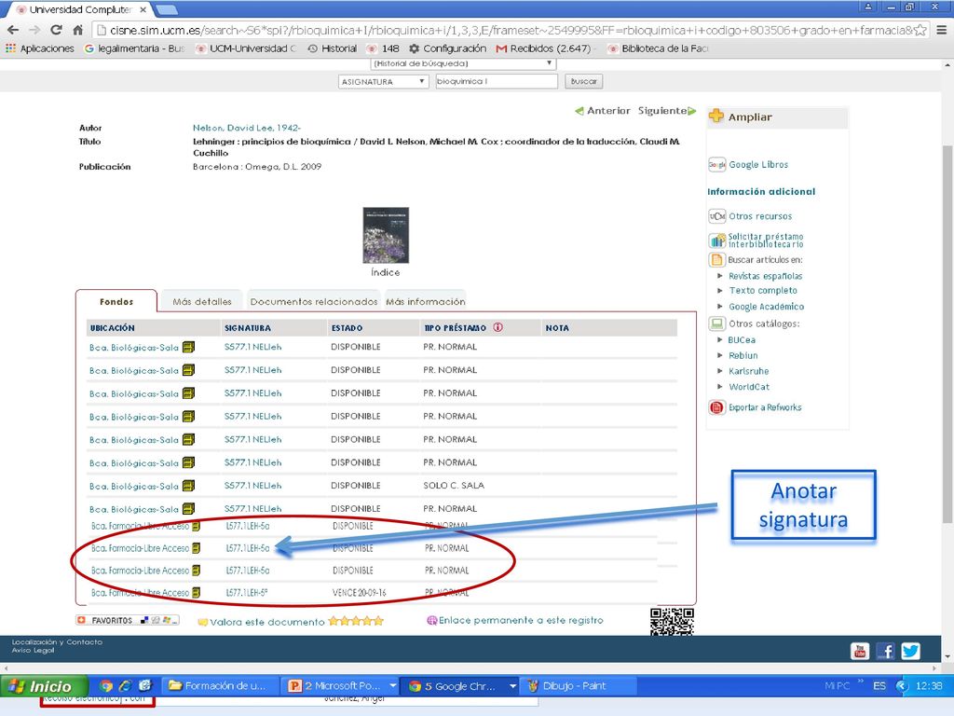The height and width of the screenshot is (716, 954).
Task: Click the Inicio start button
Action: (45, 686)
